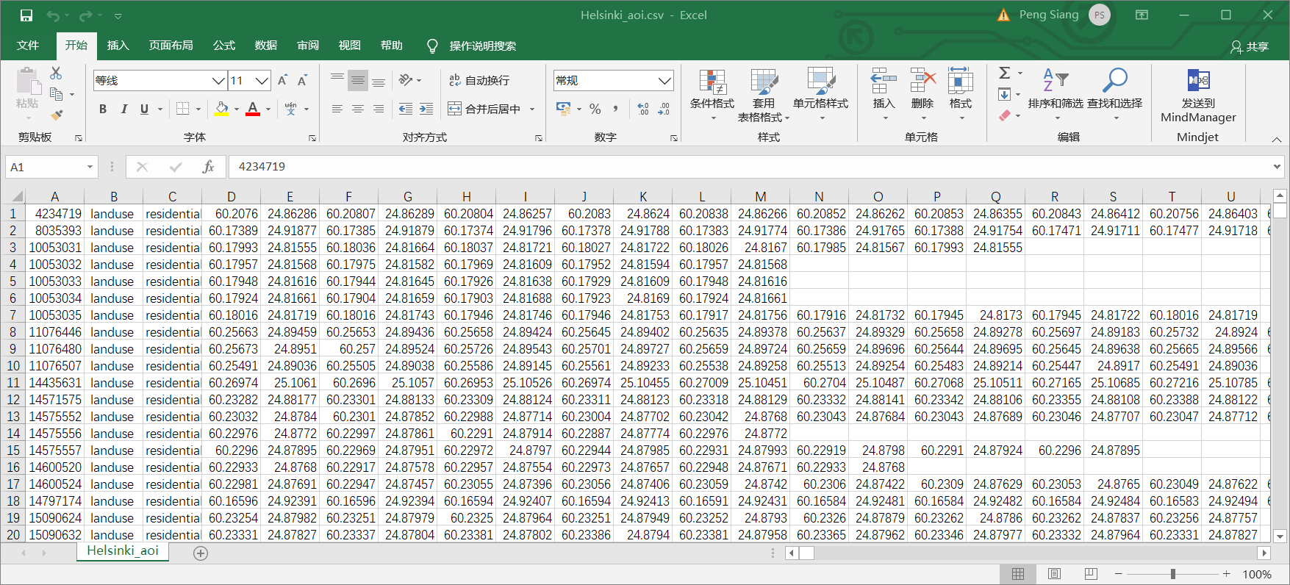Click the Save icon in title bar
The height and width of the screenshot is (585, 1290).
[26, 15]
